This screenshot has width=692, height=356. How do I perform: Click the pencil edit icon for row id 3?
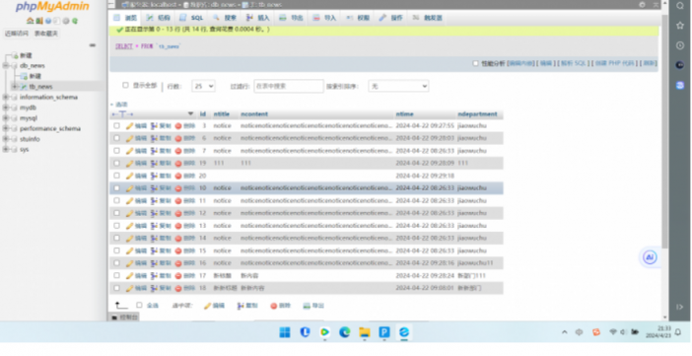click(129, 126)
